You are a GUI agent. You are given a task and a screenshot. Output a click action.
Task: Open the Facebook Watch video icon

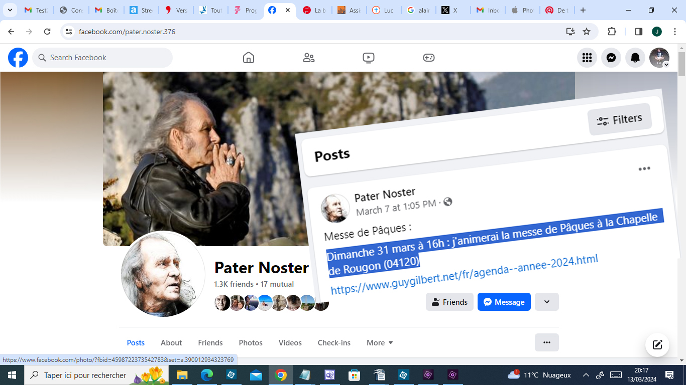pyautogui.click(x=369, y=58)
